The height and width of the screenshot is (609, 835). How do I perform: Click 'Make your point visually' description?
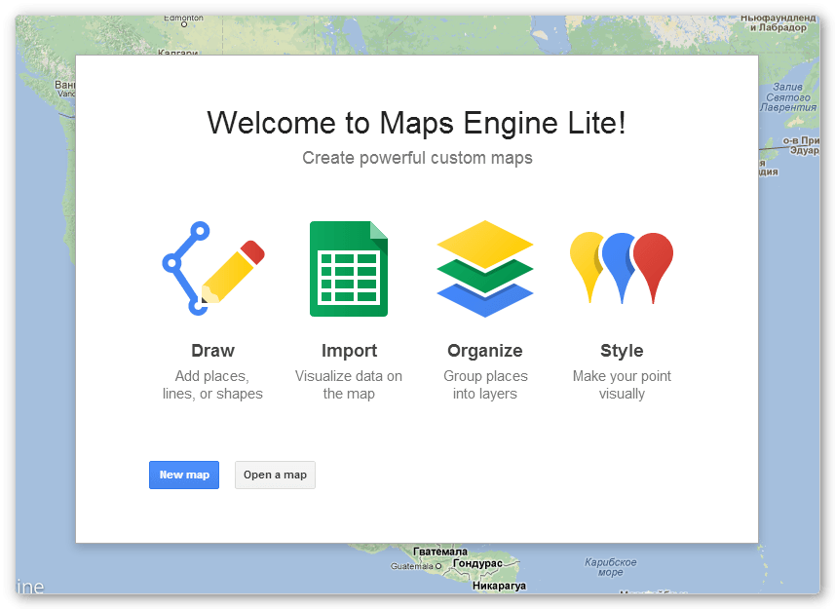click(x=622, y=385)
